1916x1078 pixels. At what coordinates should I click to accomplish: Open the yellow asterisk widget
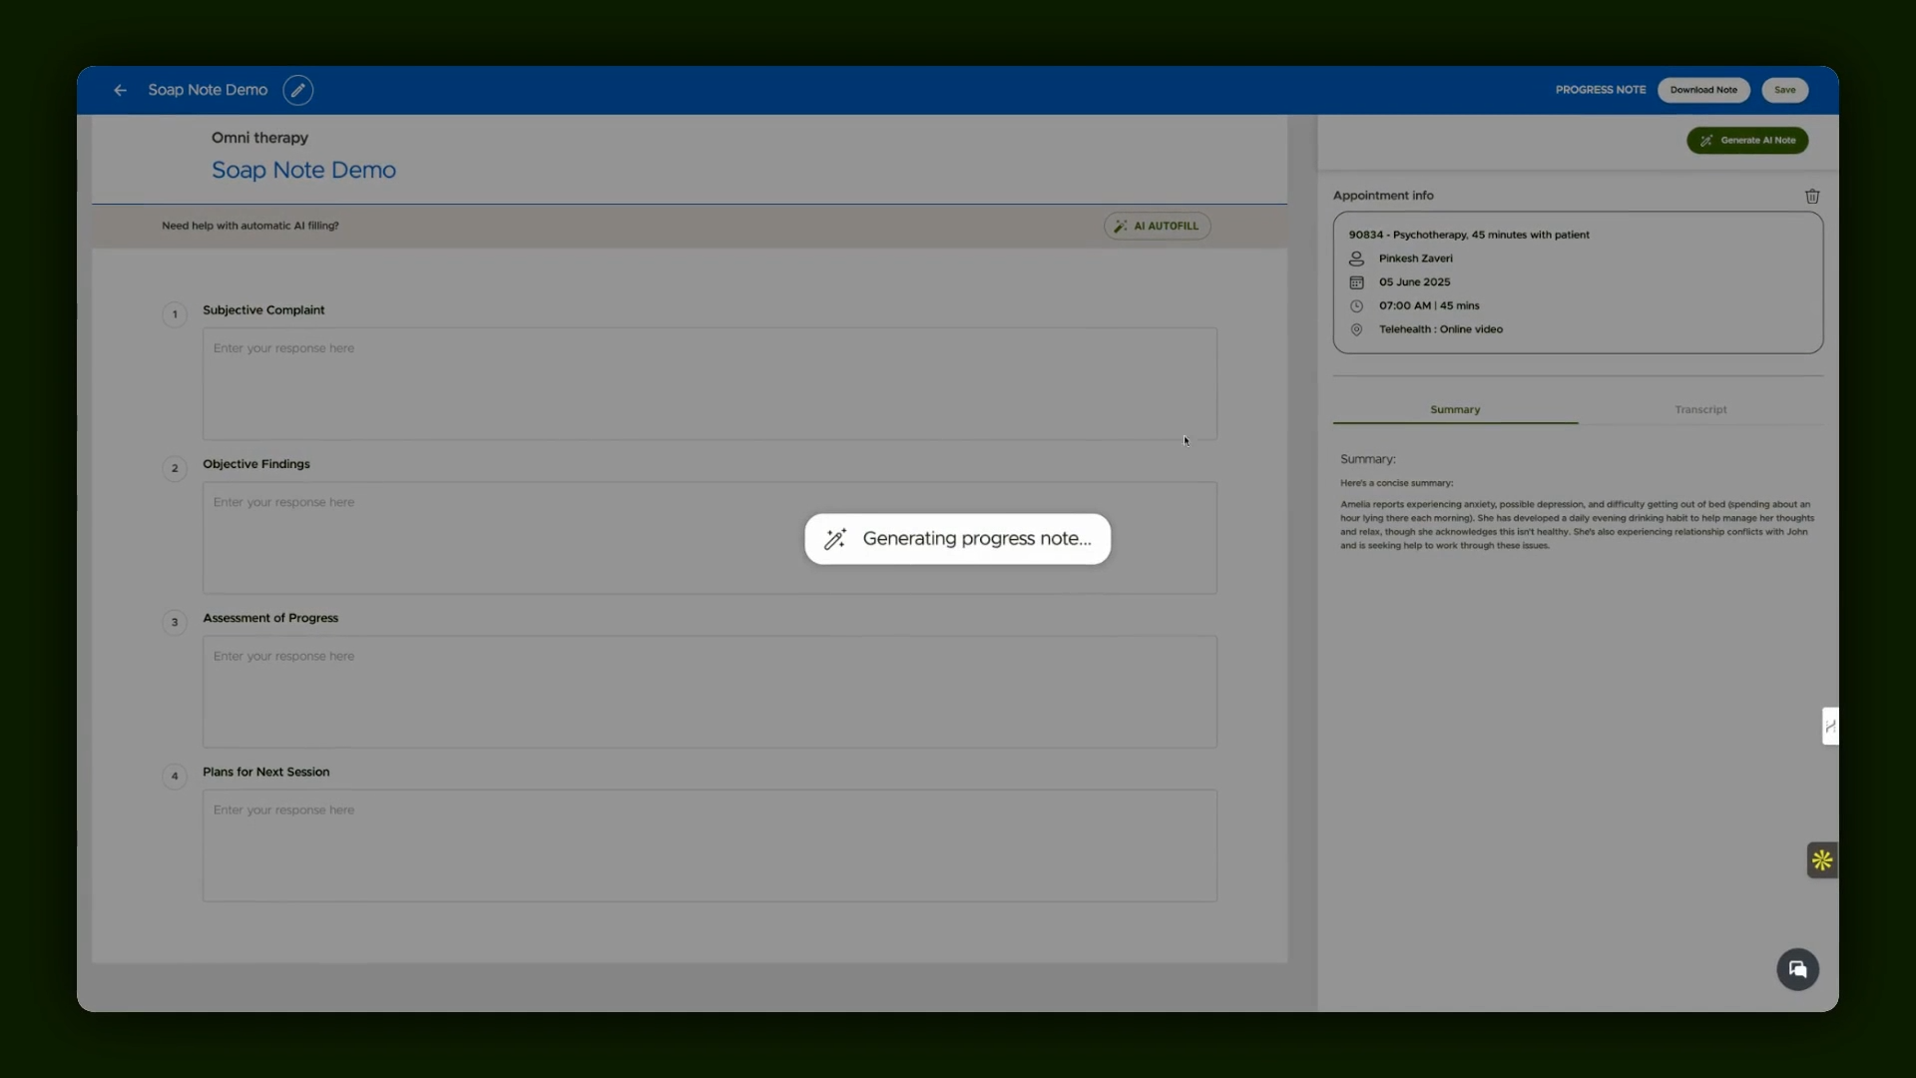tap(1822, 860)
